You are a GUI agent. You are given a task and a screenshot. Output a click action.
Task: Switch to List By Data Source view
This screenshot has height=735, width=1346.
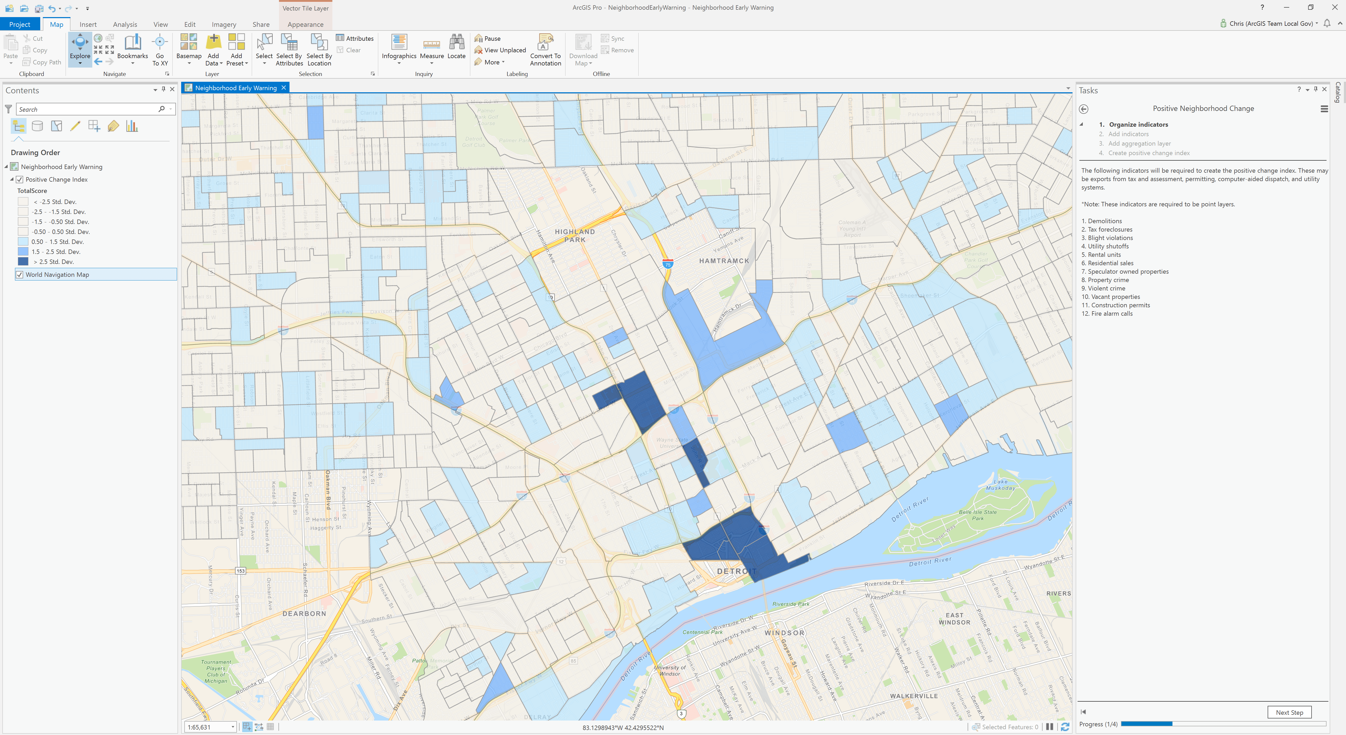tap(38, 126)
